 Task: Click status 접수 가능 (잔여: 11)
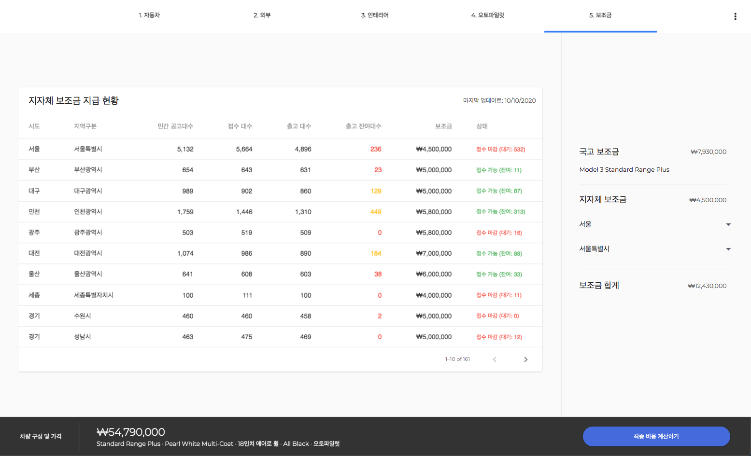pyautogui.click(x=499, y=170)
